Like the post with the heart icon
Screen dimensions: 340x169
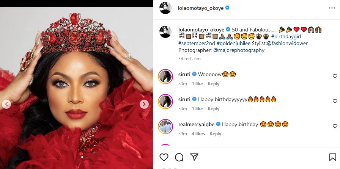[164, 157]
